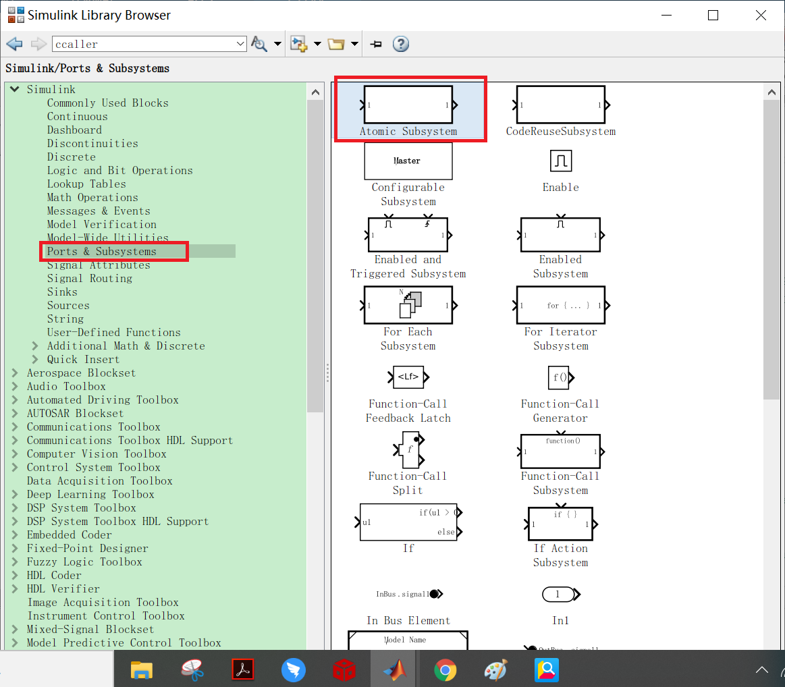This screenshot has height=687, width=785.
Task: Open the Lookup Tables library
Action: [x=86, y=184]
